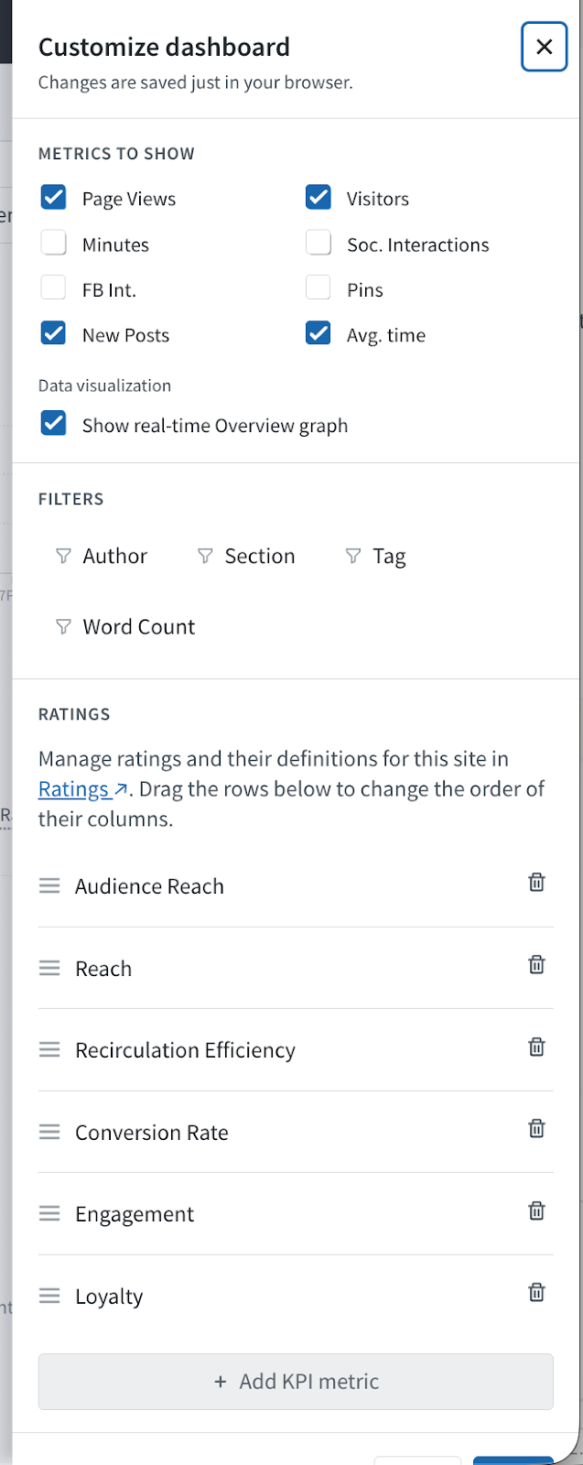Enable the Minutes metric checkbox
Screen dimensions: 583x1465
tap(54, 244)
